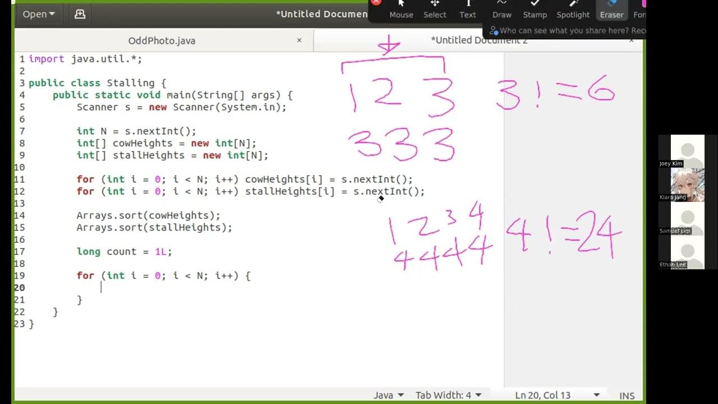Click the new document icon button
The image size is (718, 404).
(80, 14)
